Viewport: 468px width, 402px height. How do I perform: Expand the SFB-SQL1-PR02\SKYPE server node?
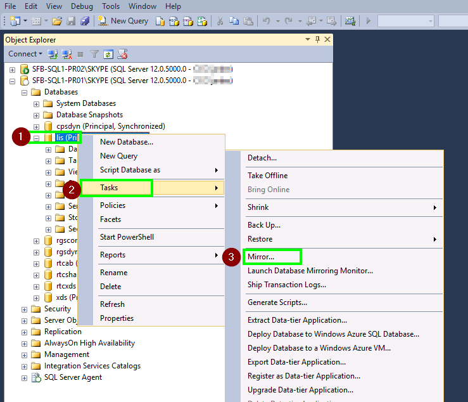(x=12, y=70)
